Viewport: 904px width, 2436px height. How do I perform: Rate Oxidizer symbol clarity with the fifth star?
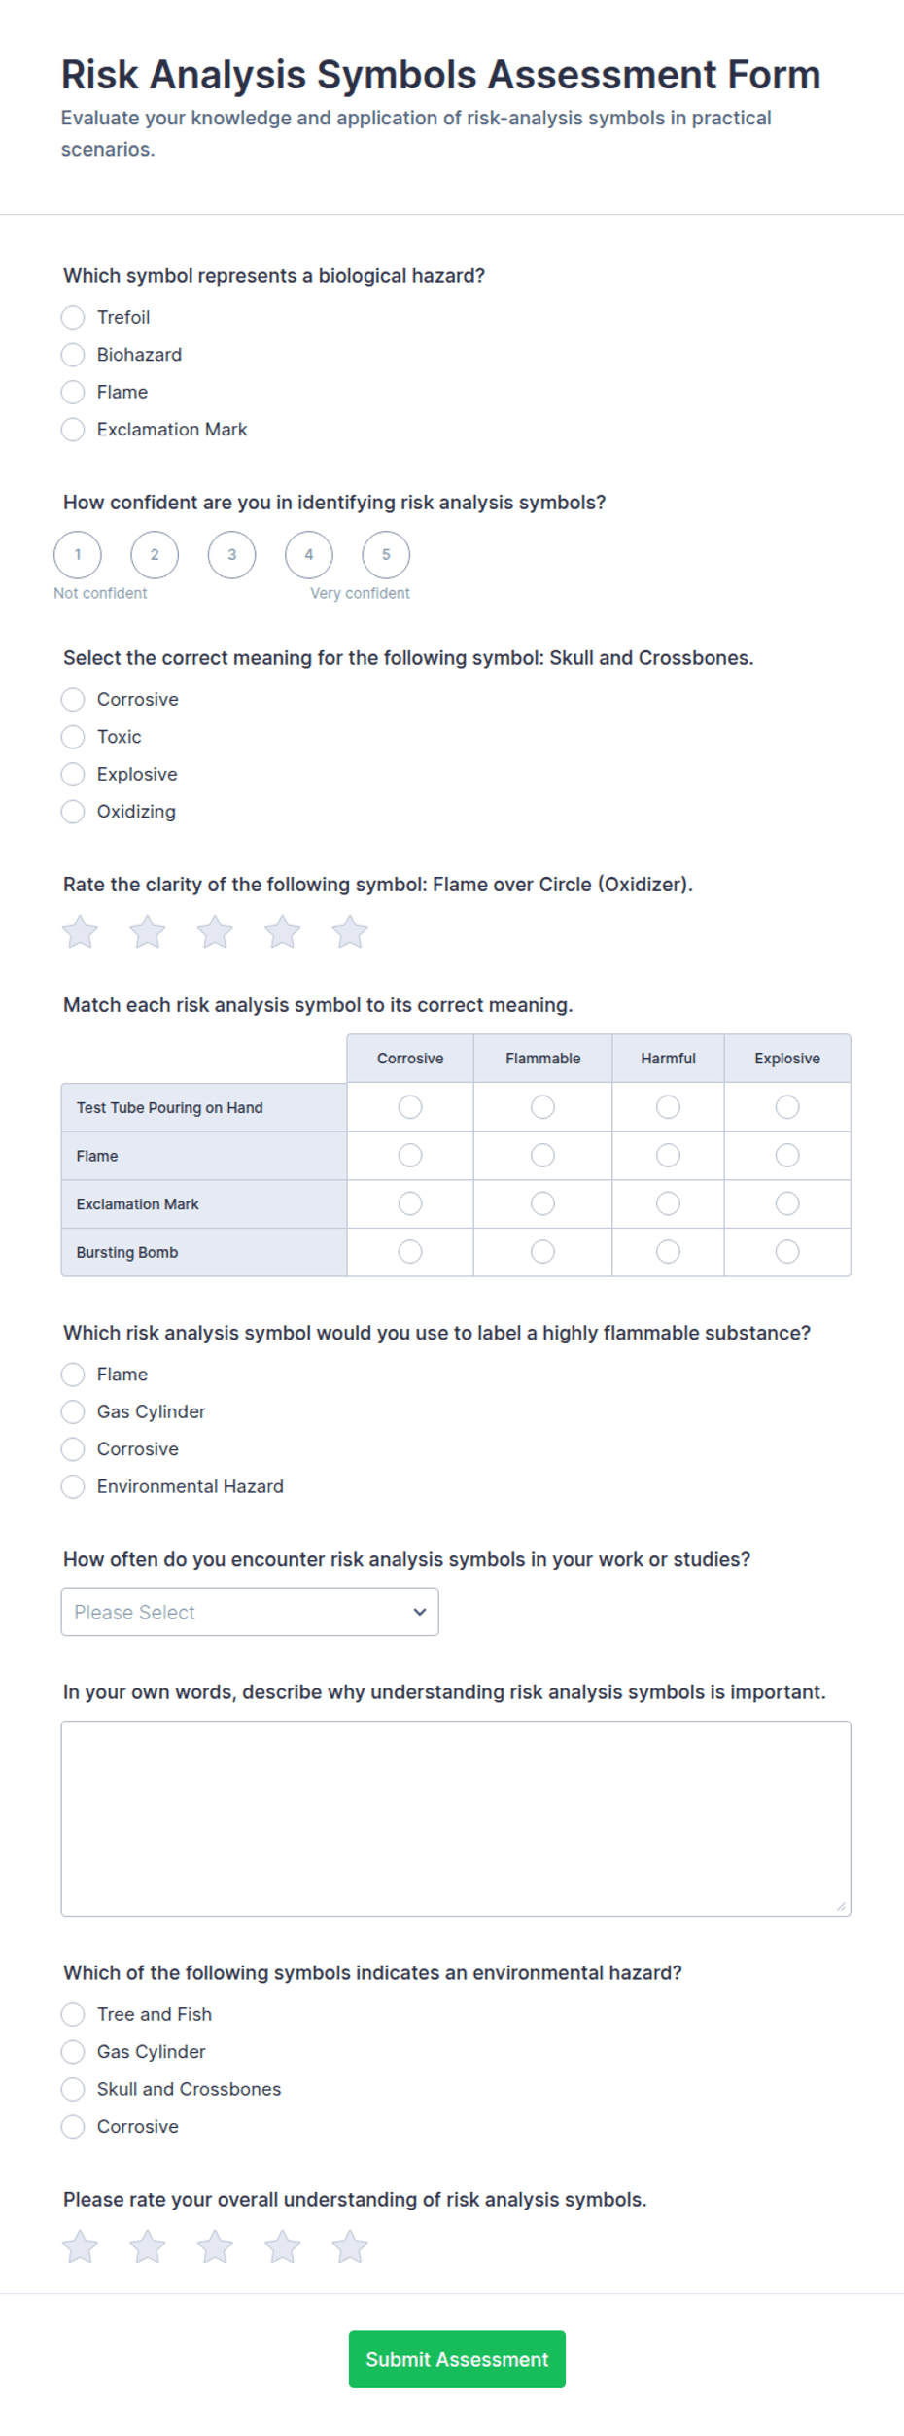350,931
